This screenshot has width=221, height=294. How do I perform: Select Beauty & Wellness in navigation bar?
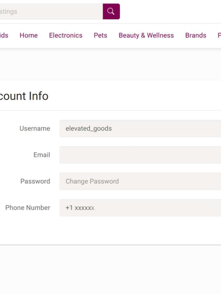point(146,36)
